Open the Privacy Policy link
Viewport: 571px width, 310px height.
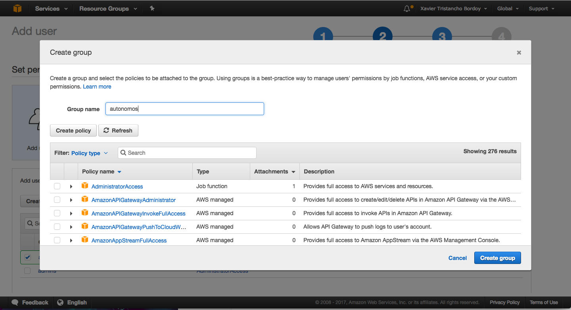504,302
